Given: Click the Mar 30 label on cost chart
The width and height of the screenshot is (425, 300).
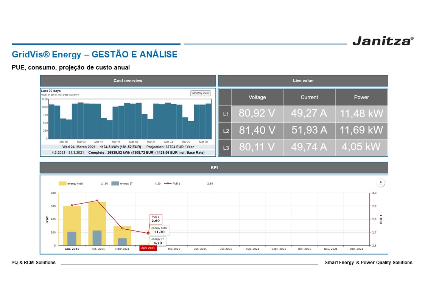Looking at the screenshot, I should click(x=203, y=142).
